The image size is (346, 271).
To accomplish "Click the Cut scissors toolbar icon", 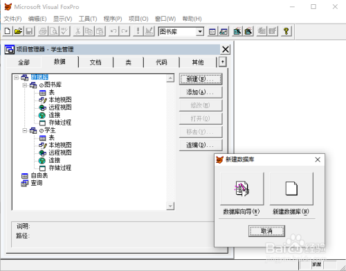I will [x=78, y=31].
